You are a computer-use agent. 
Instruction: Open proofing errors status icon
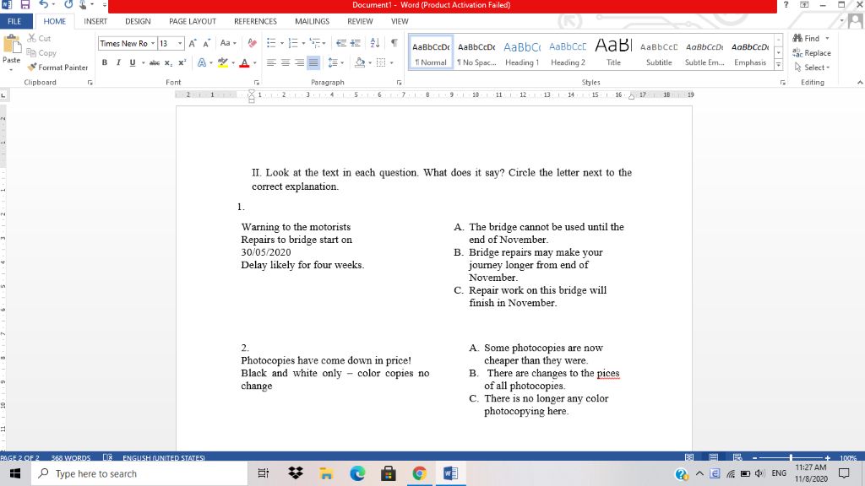coord(107,457)
